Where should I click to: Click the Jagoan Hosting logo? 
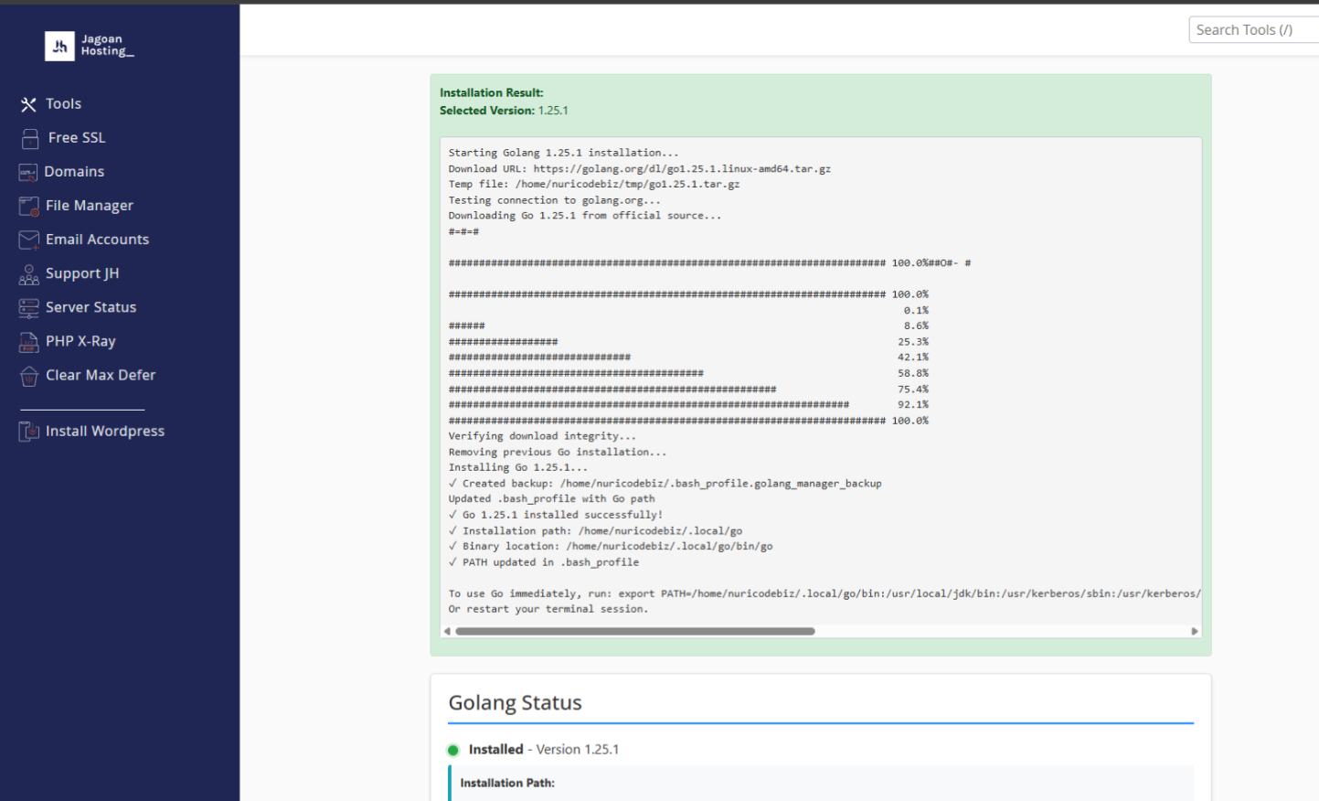[x=90, y=46]
